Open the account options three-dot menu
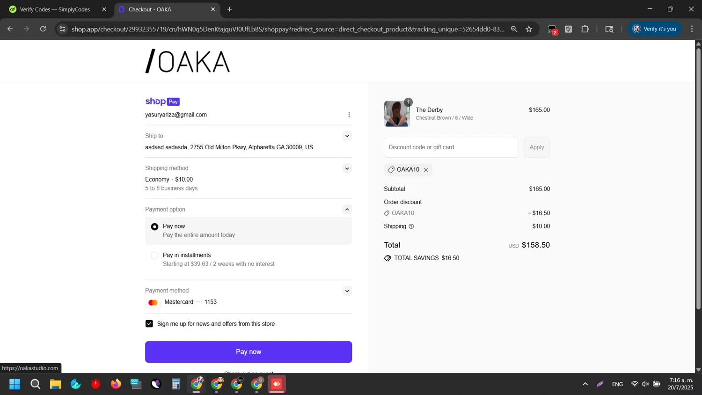702x395 pixels. click(x=349, y=115)
